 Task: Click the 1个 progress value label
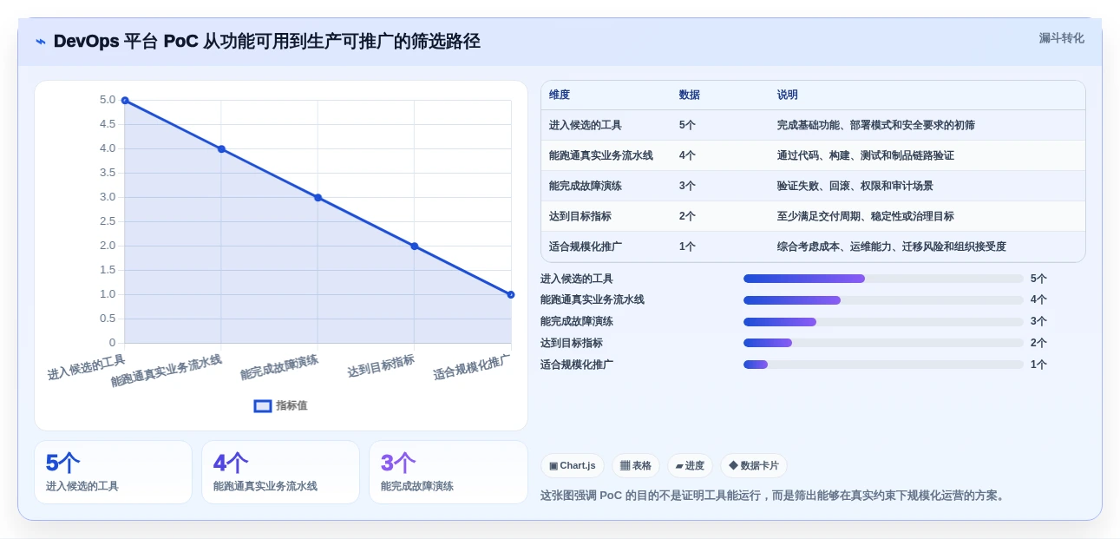click(1038, 365)
